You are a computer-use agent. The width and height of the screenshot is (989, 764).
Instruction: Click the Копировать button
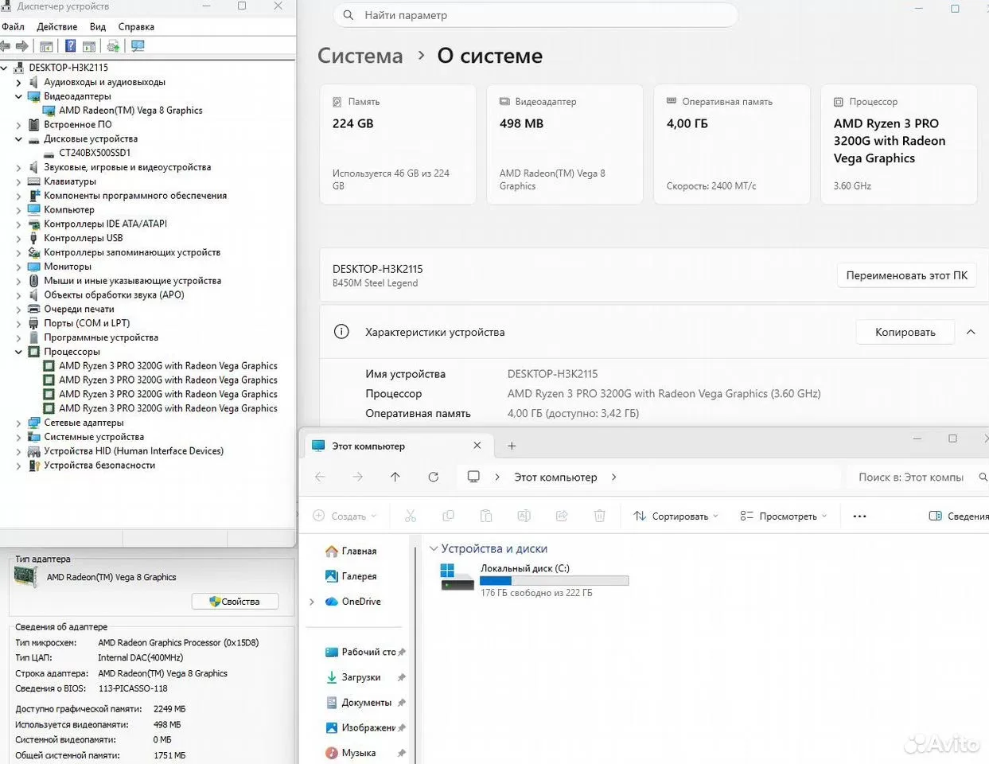[x=905, y=332]
